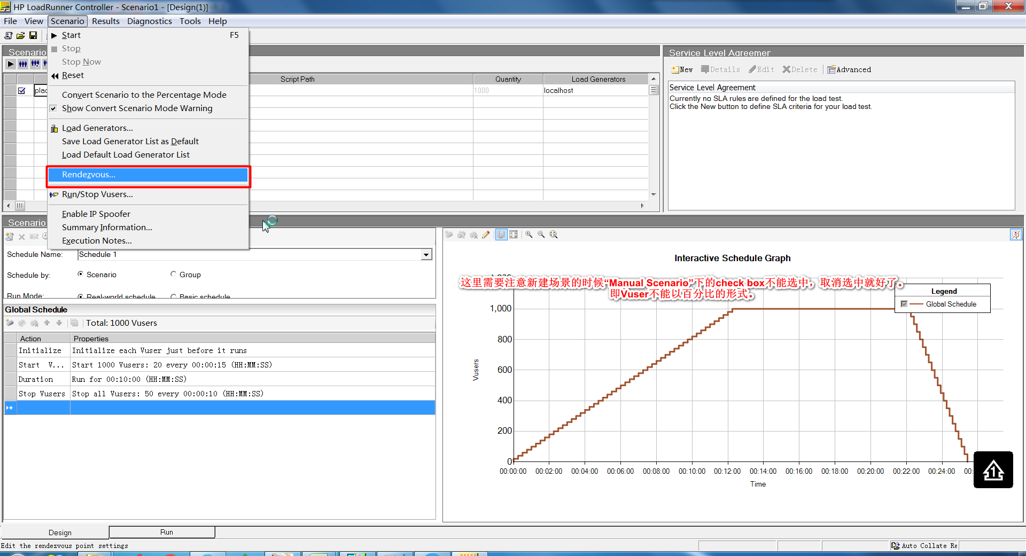Viewport: 1026px width, 556px height.
Task: Select the Rendezvous... menu item
Action: click(148, 175)
